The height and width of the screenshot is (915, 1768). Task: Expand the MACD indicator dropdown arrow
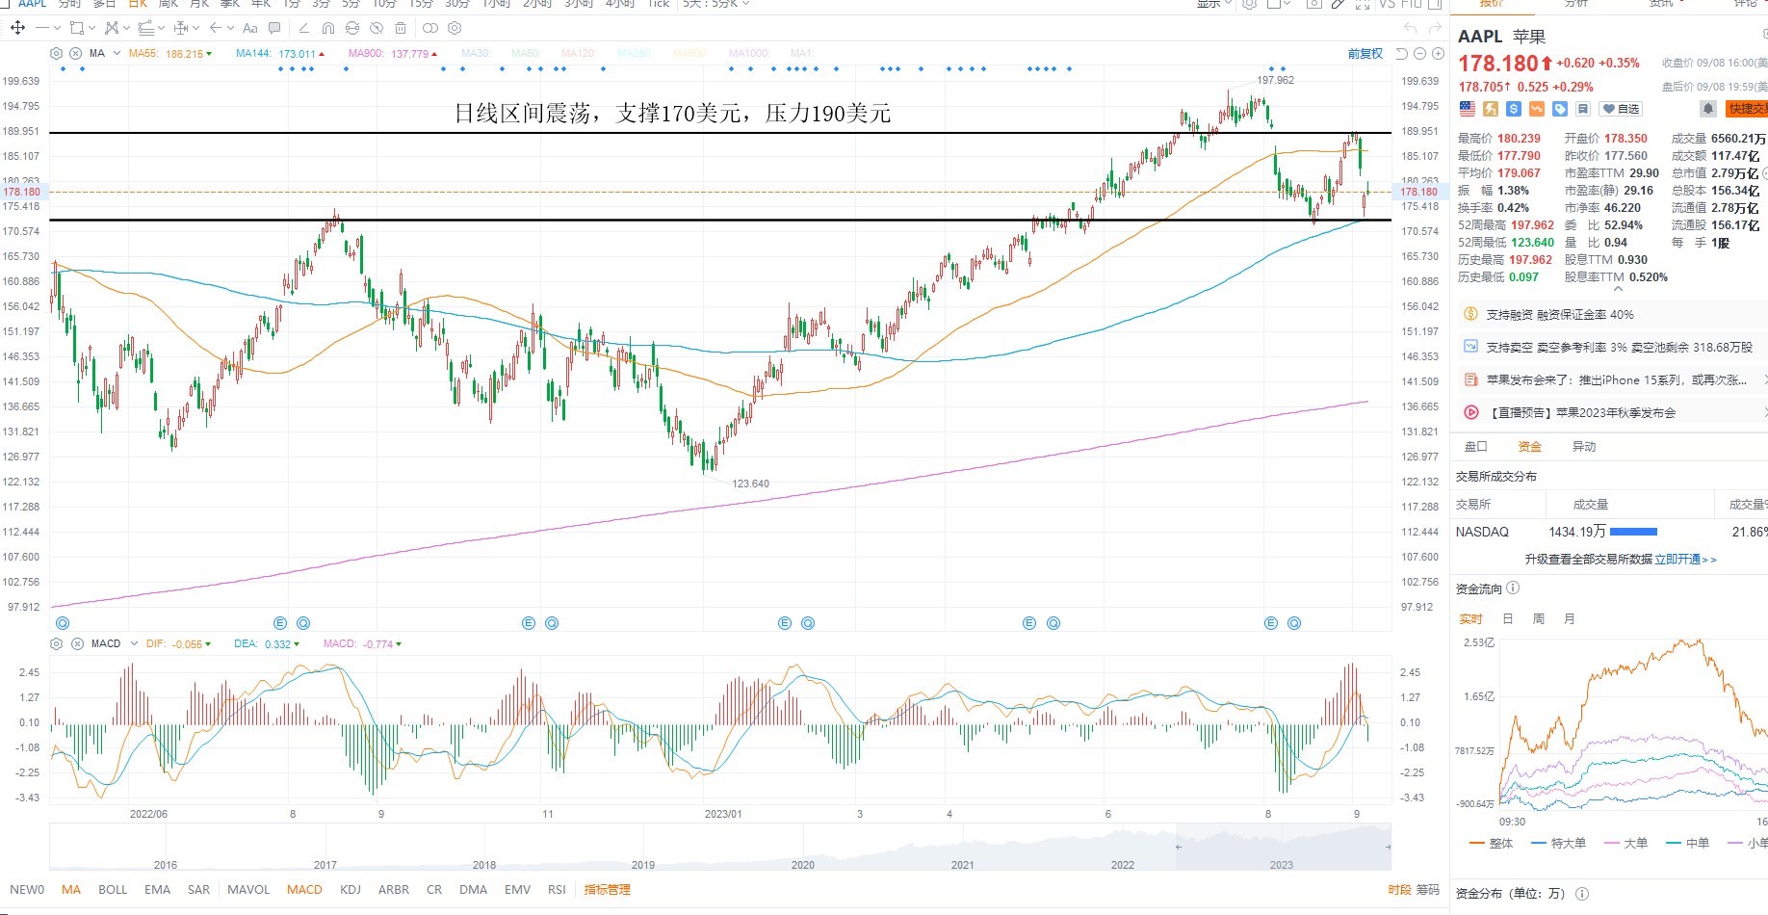click(134, 643)
